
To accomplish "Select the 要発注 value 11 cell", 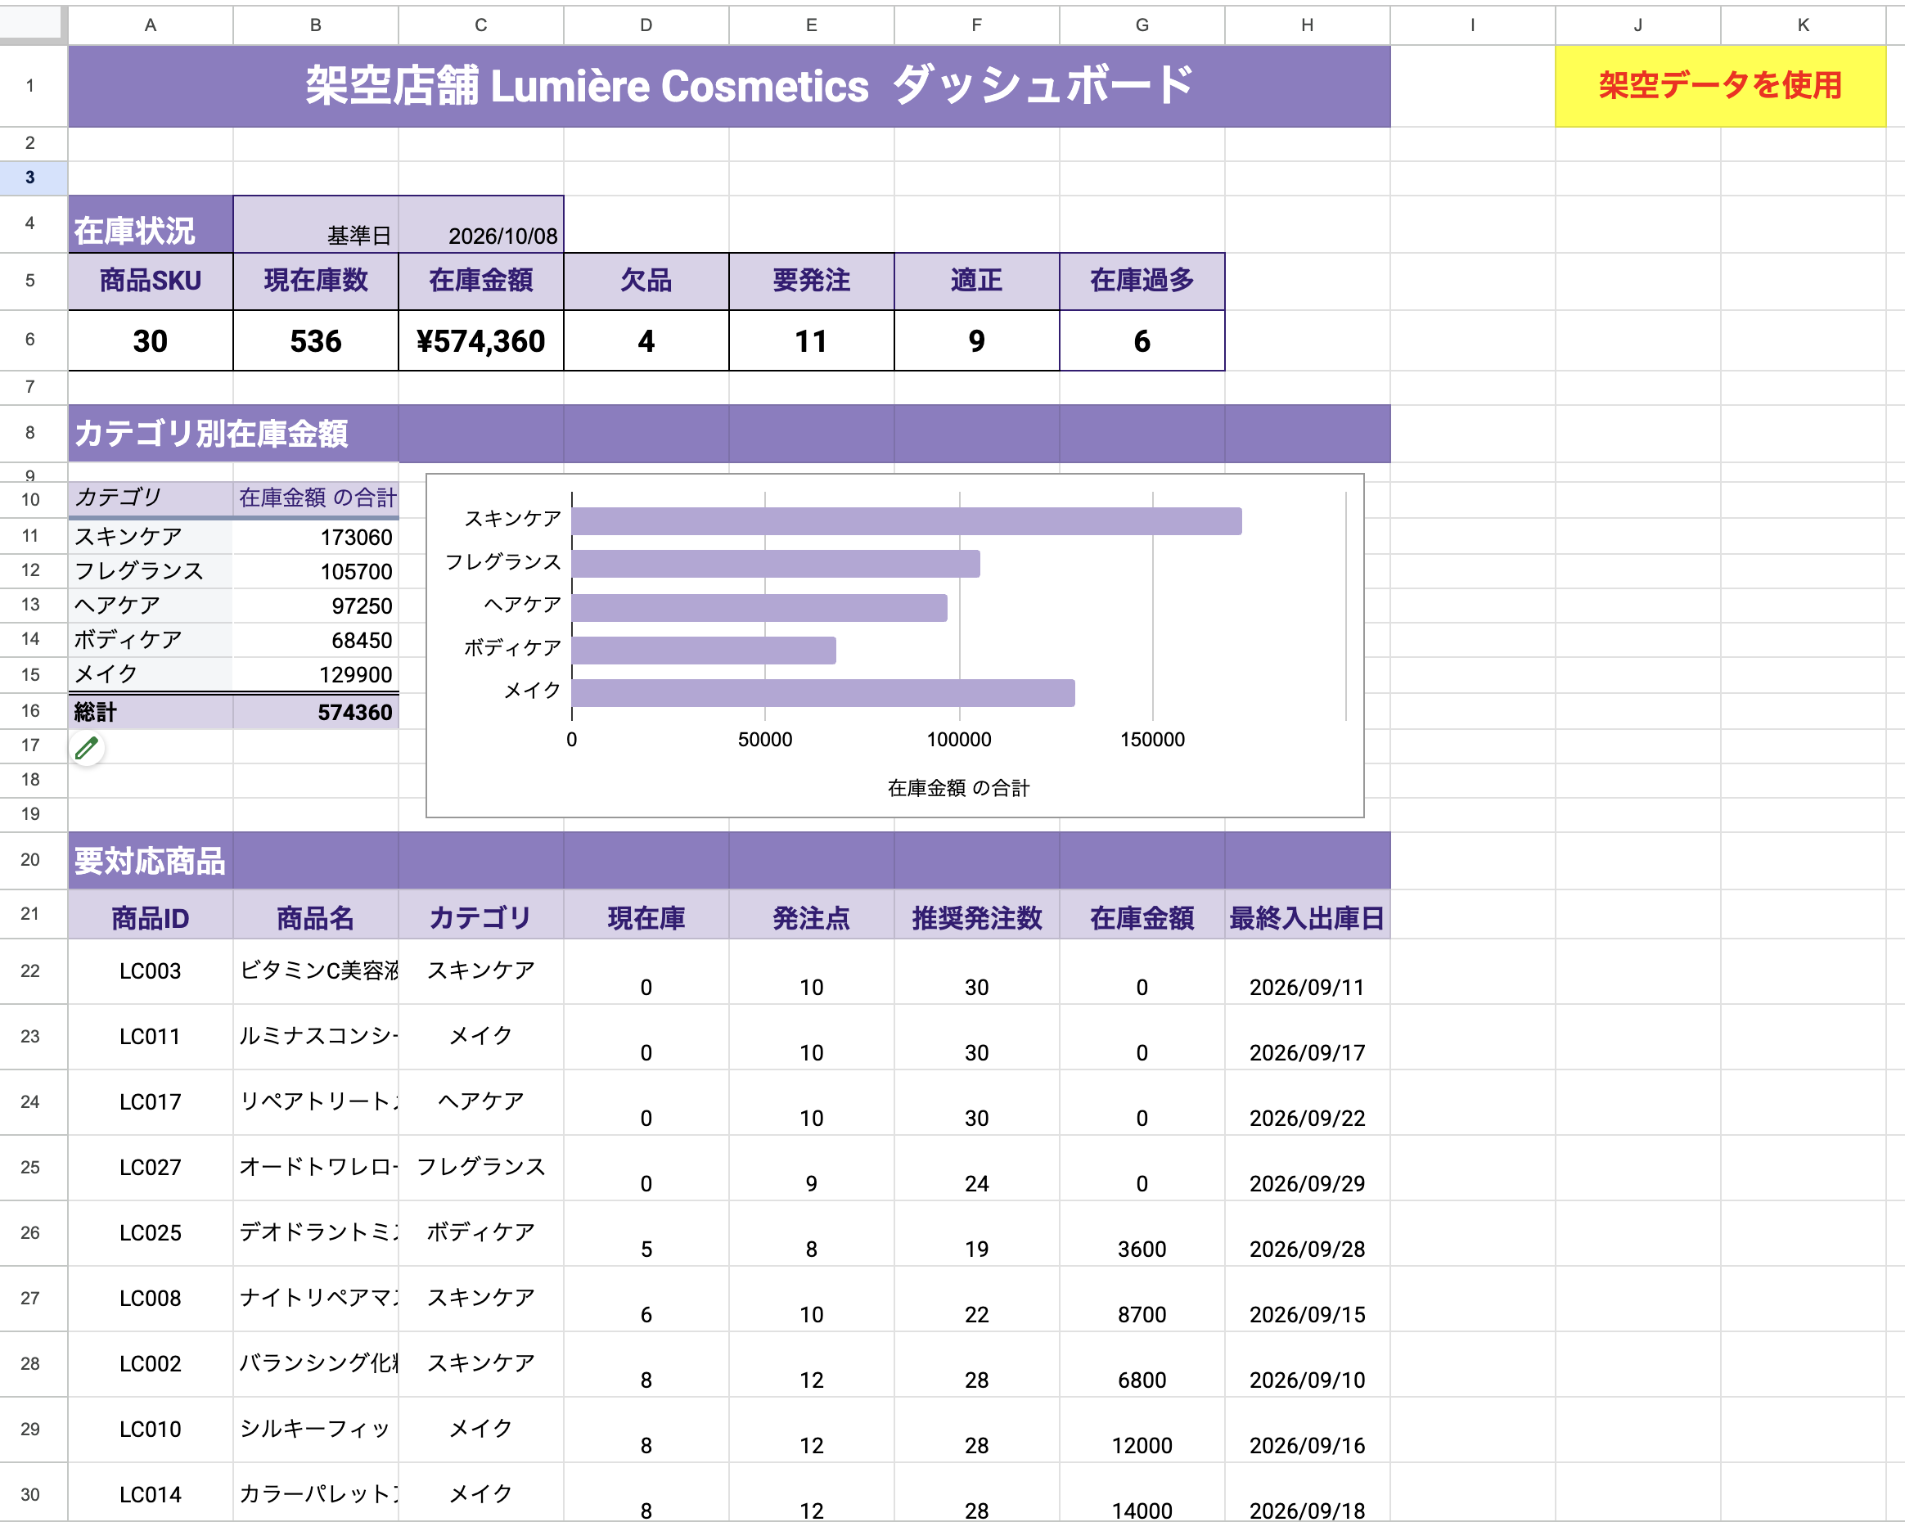I will coord(811,340).
